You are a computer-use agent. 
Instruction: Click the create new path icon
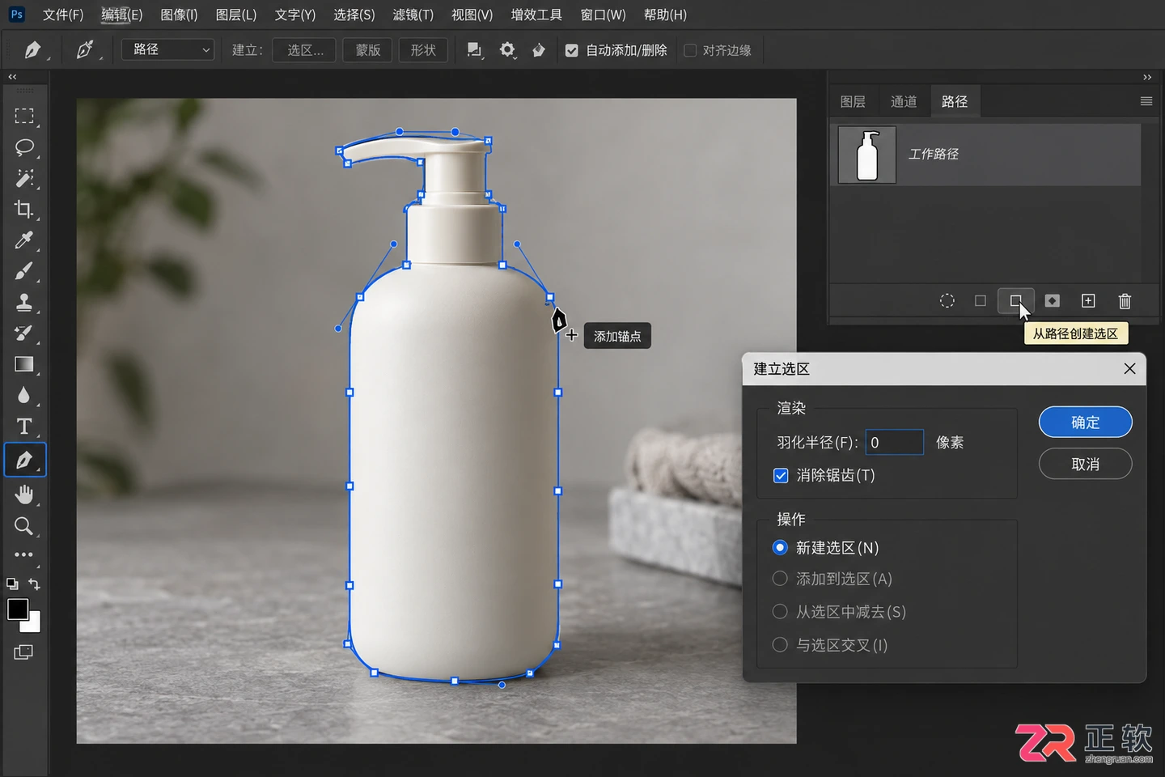(1088, 301)
